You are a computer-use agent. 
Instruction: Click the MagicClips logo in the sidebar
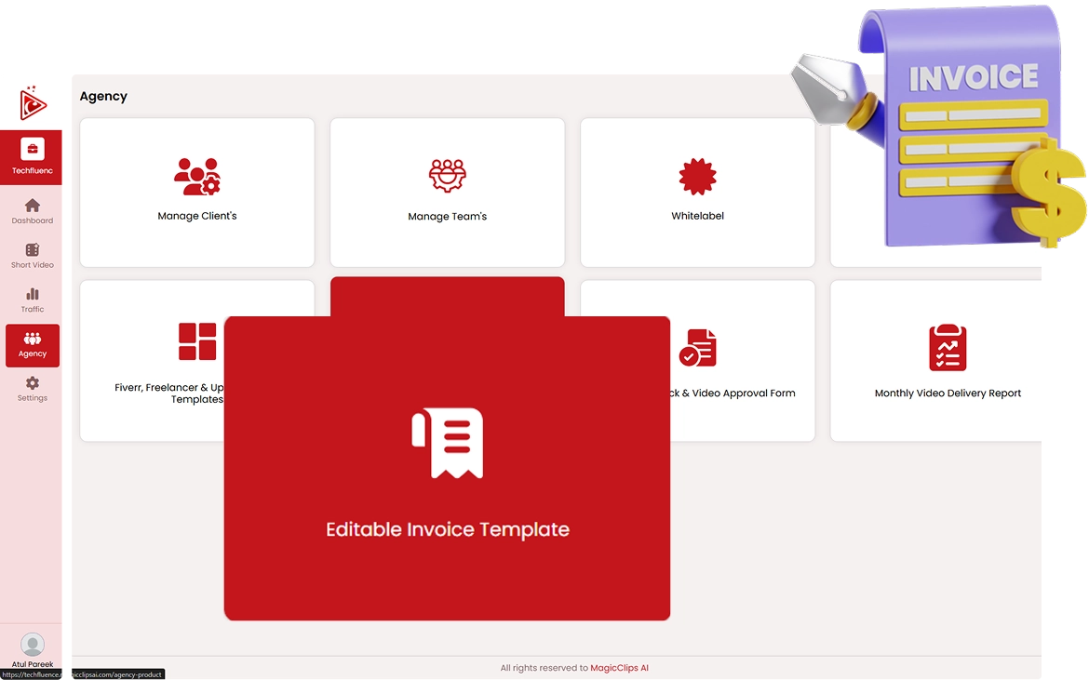click(x=33, y=103)
